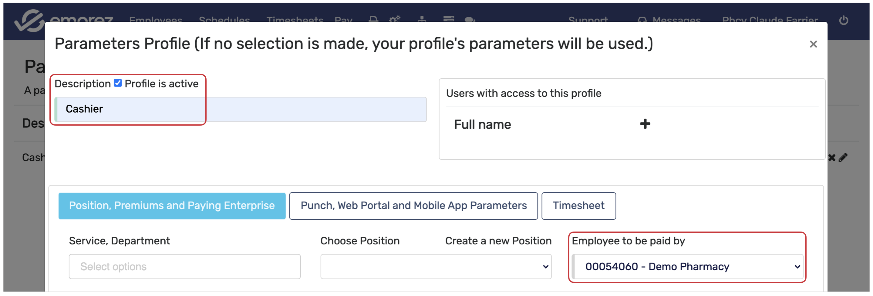Open the Schedules menu in top navigation
Viewport: 873px width, 296px height.
click(224, 20)
